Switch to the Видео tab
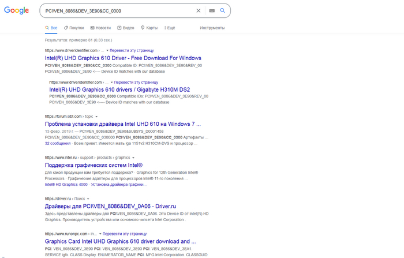 click(126, 28)
